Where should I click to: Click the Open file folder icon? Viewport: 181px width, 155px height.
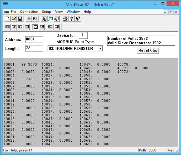[14, 19]
